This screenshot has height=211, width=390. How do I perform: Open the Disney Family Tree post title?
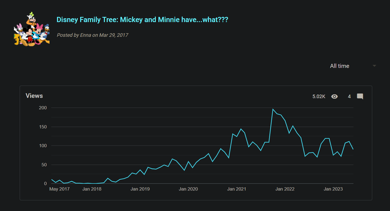[142, 20]
